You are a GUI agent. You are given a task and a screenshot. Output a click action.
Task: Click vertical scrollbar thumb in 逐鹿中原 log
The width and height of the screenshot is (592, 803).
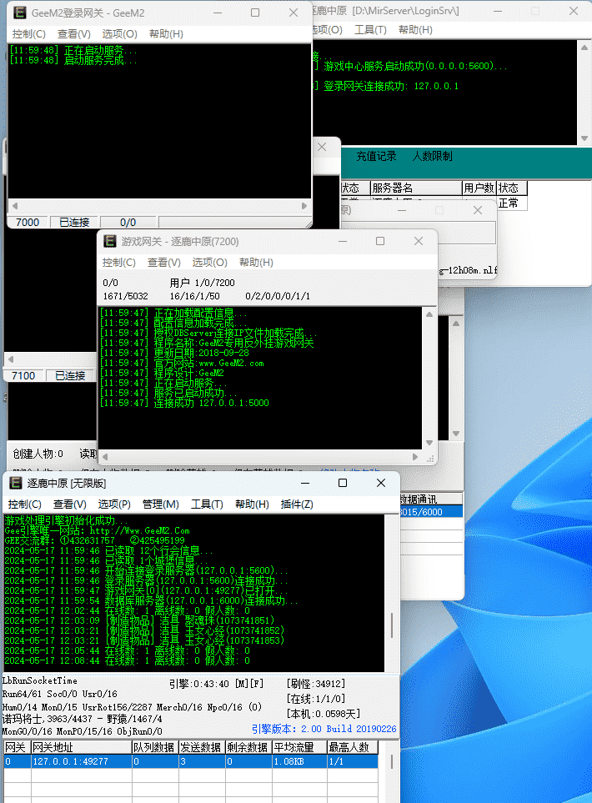tap(392, 625)
